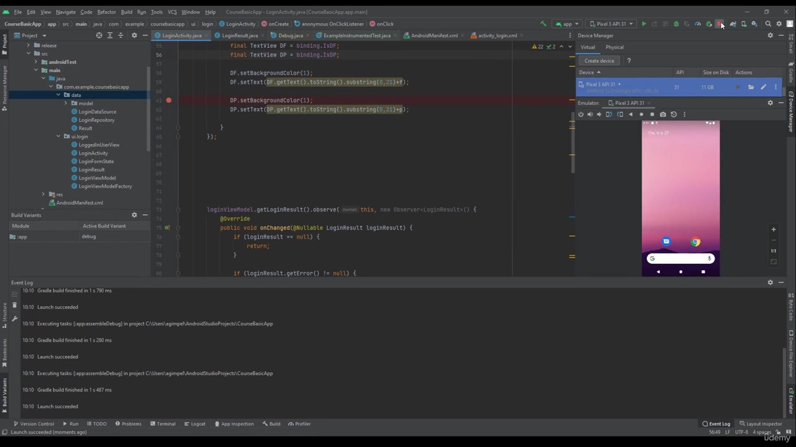Open the Logcat tool window
The image size is (796, 447).
click(194, 424)
